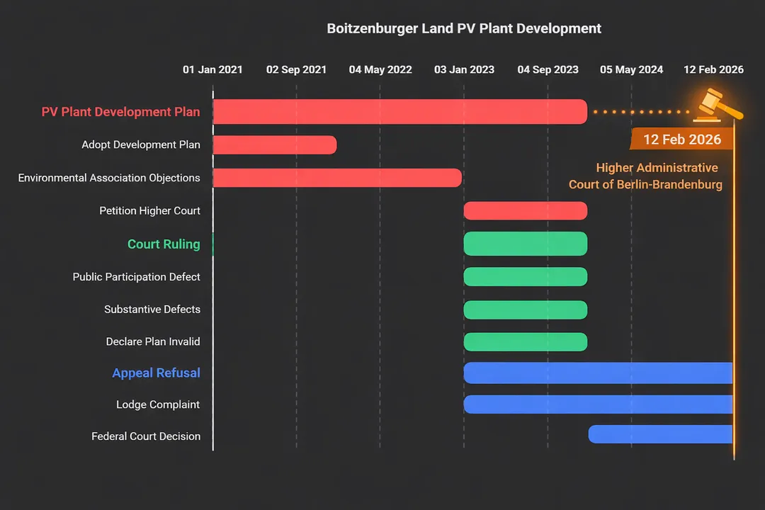Click the blue Federal Court Decision bar
The height and width of the screenshot is (510, 765).
click(660, 434)
